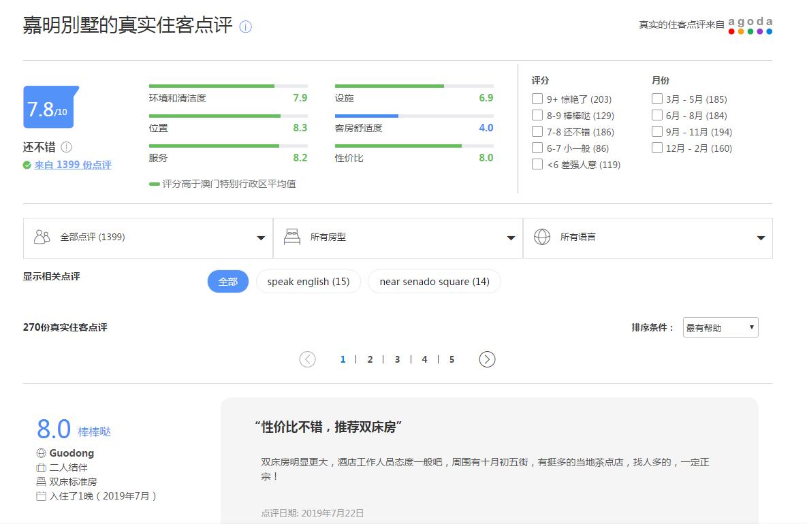Jump to page 3 of reviews
The image size is (807, 524).
pos(397,359)
